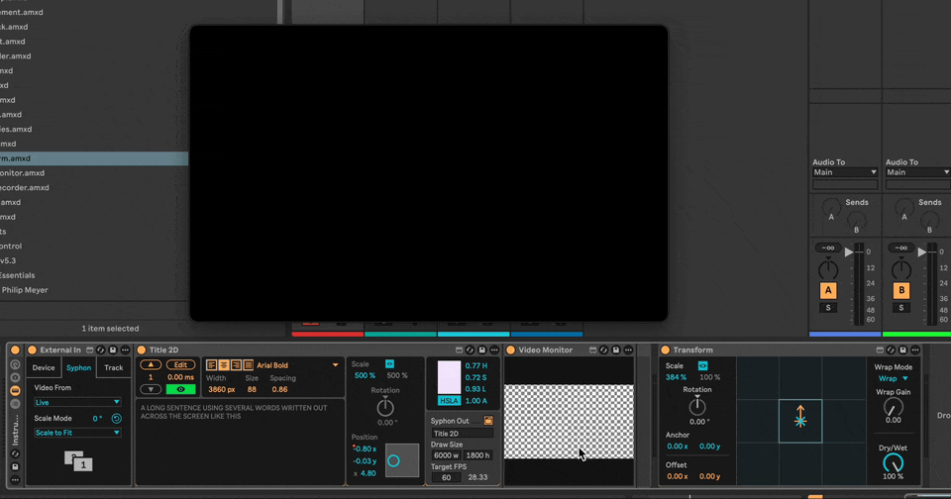Switch to the Device tab

pos(44,367)
